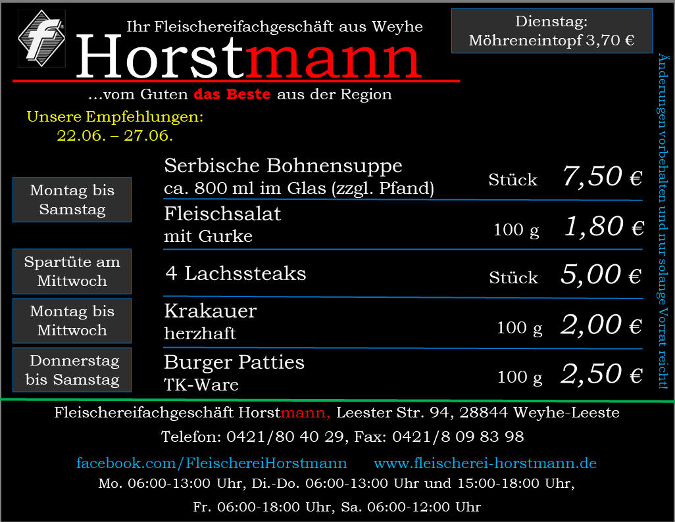Click 'Stück' unit in the Lachssteaks row
This screenshot has height=522, width=675.
coord(514,277)
